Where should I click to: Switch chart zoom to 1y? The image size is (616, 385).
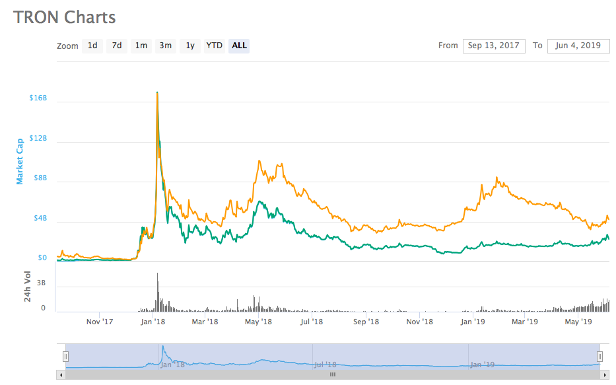point(190,46)
